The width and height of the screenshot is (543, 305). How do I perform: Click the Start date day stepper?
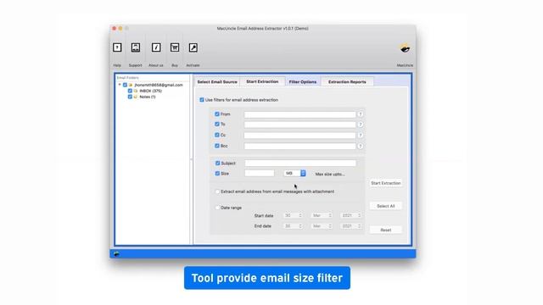pyautogui.click(x=300, y=215)
